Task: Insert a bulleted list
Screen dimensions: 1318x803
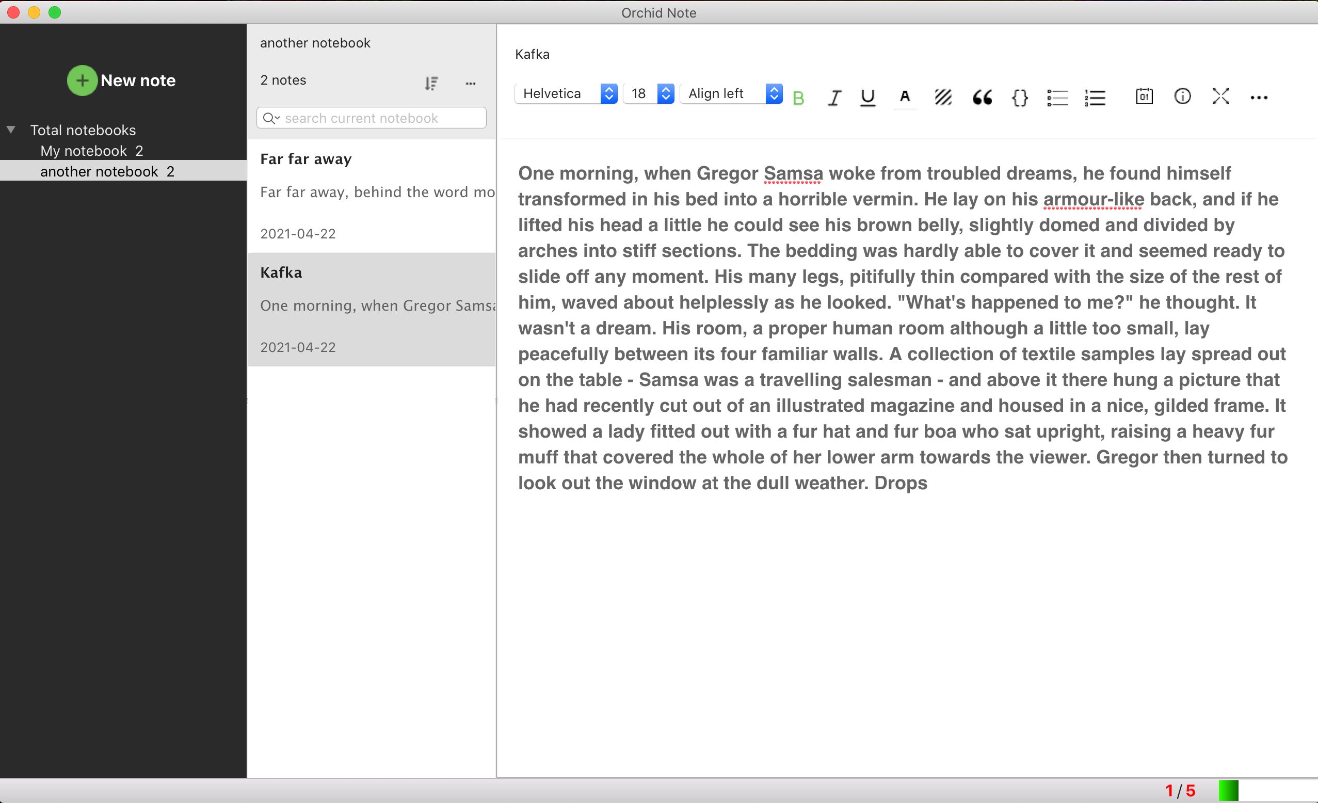Action: tap(1057, 98)
